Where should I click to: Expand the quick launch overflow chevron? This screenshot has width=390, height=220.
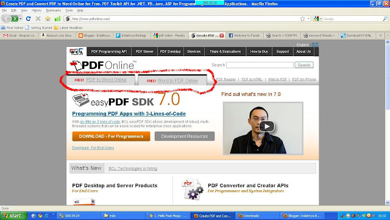point(54,215)
